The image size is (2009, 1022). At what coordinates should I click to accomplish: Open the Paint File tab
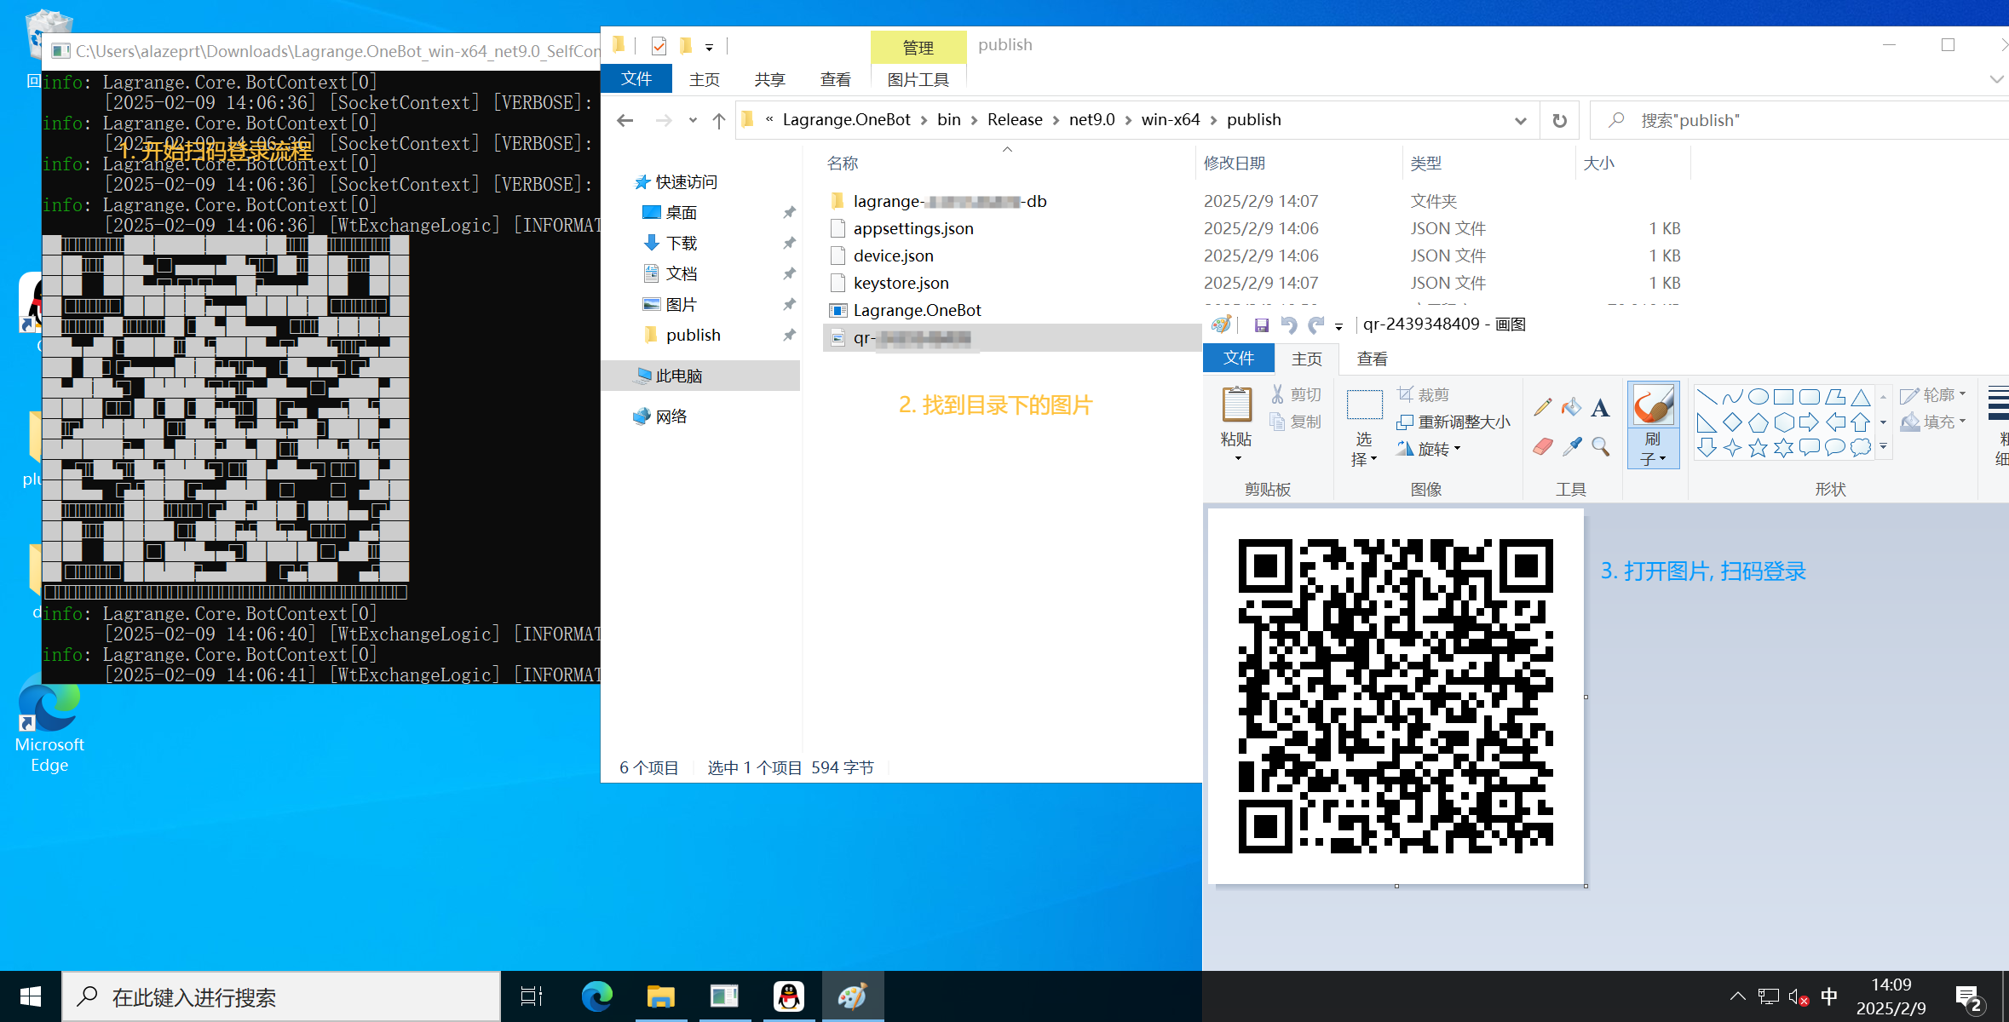[x=1239, y=359]
